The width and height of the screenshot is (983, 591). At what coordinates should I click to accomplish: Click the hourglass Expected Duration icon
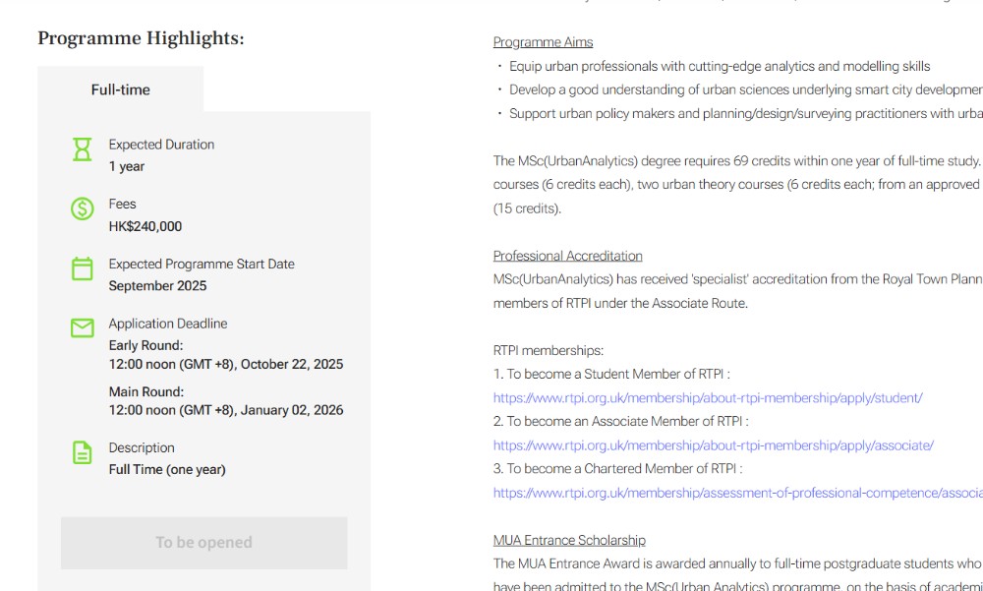83,149
